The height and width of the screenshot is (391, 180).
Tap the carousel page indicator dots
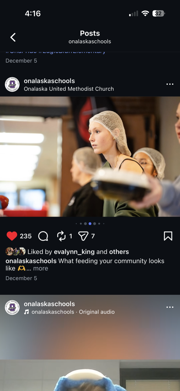click(90, 224)
